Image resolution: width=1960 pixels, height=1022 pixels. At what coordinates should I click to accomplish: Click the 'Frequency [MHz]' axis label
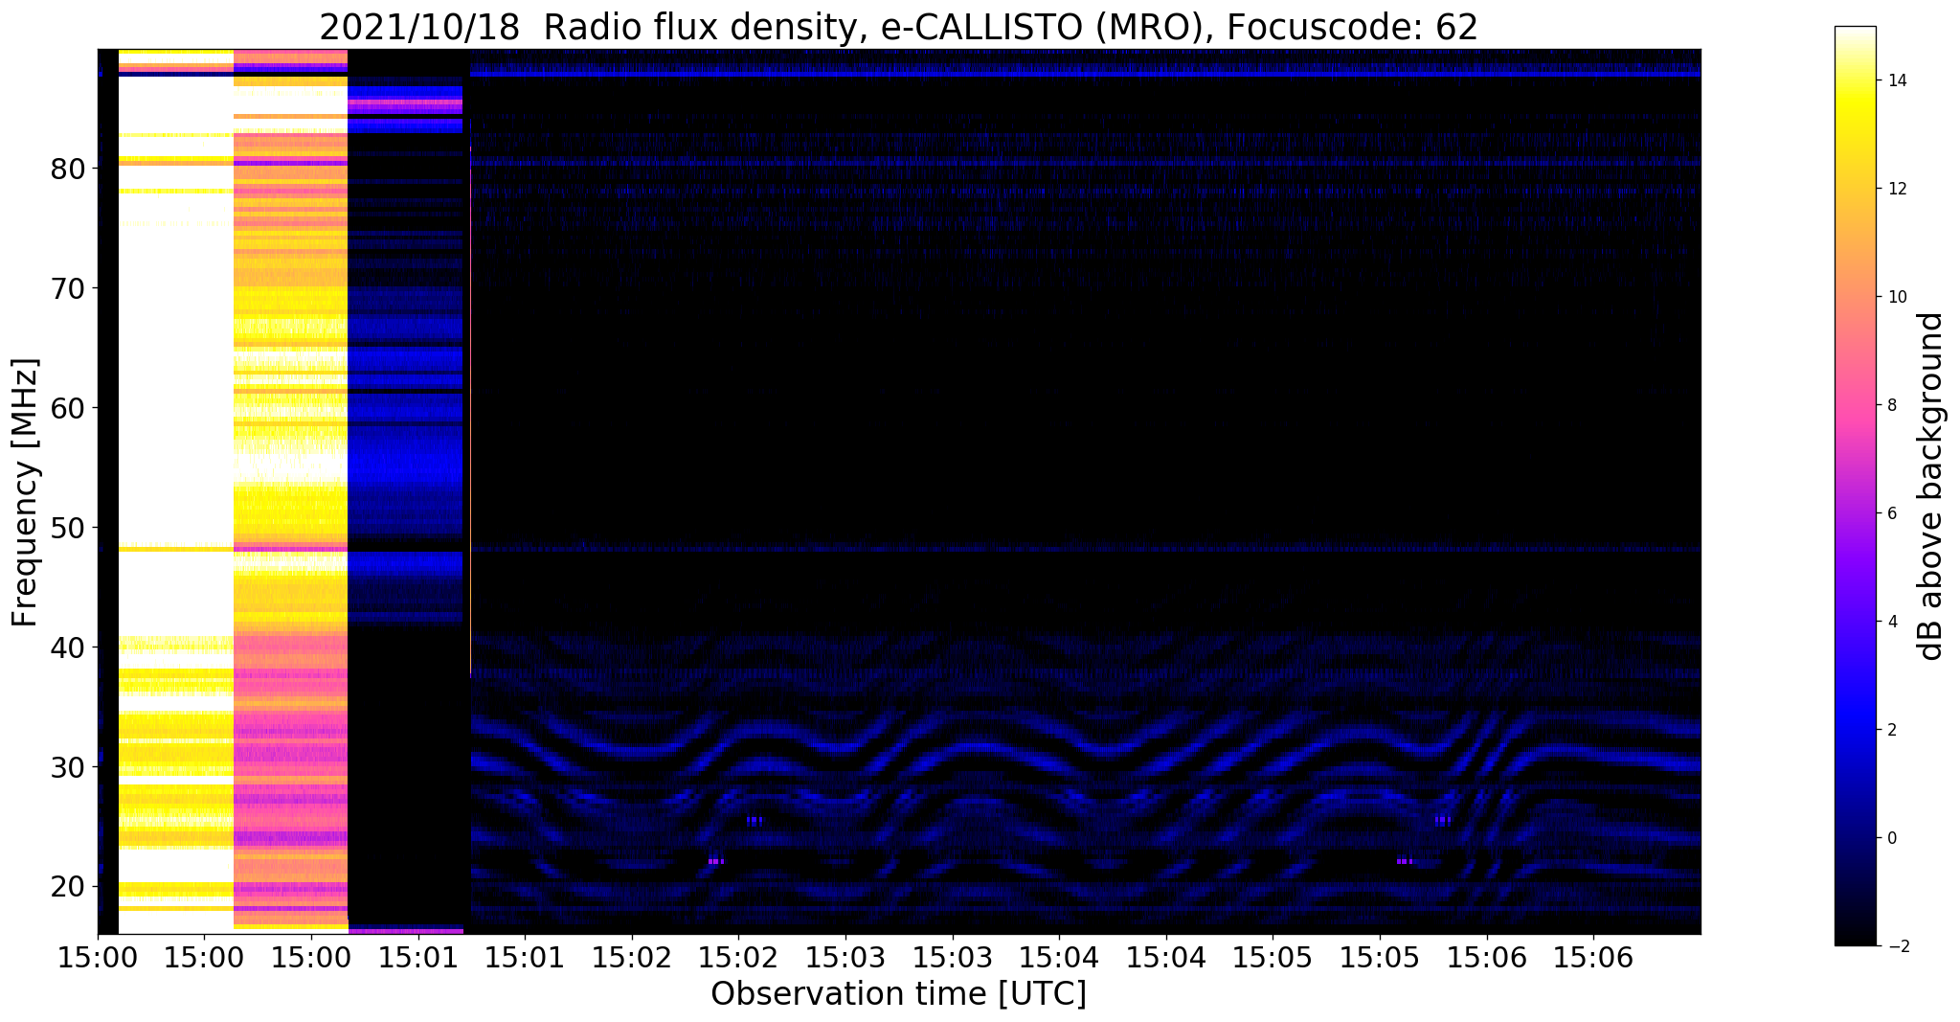(26, 492)
